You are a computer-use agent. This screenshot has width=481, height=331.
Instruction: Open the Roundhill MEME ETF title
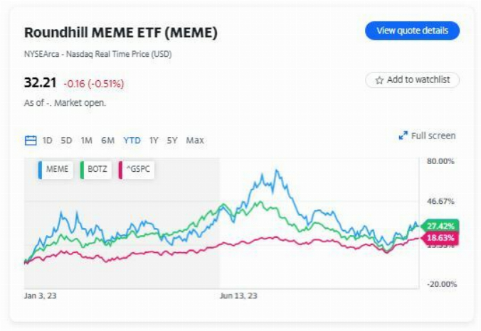point(121,33)
